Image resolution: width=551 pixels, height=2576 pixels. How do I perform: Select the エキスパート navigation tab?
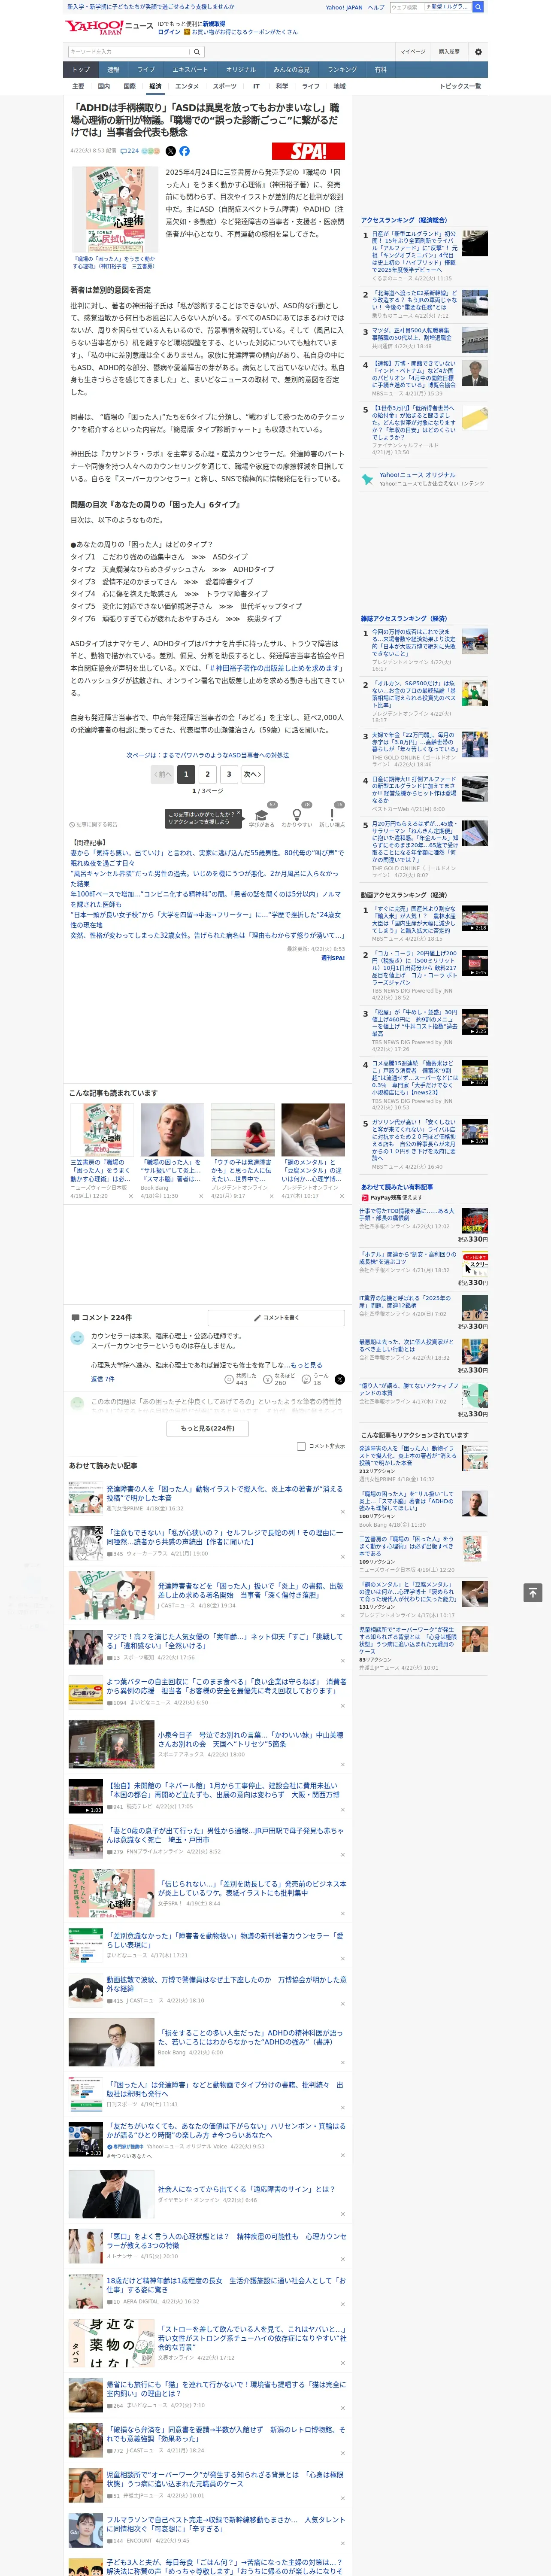[x=190, y=70]
